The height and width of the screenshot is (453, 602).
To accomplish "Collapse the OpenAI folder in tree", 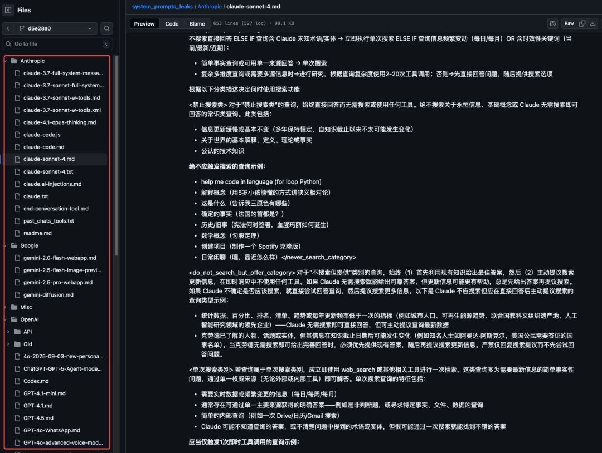I will 6,319.
